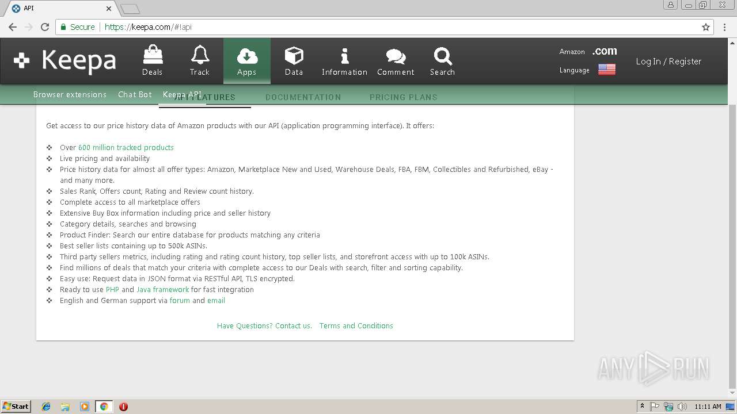Open 600 million tracked products link
Image resolution: width=737 pixels, height=414 pixels.
tap(126, 147)
